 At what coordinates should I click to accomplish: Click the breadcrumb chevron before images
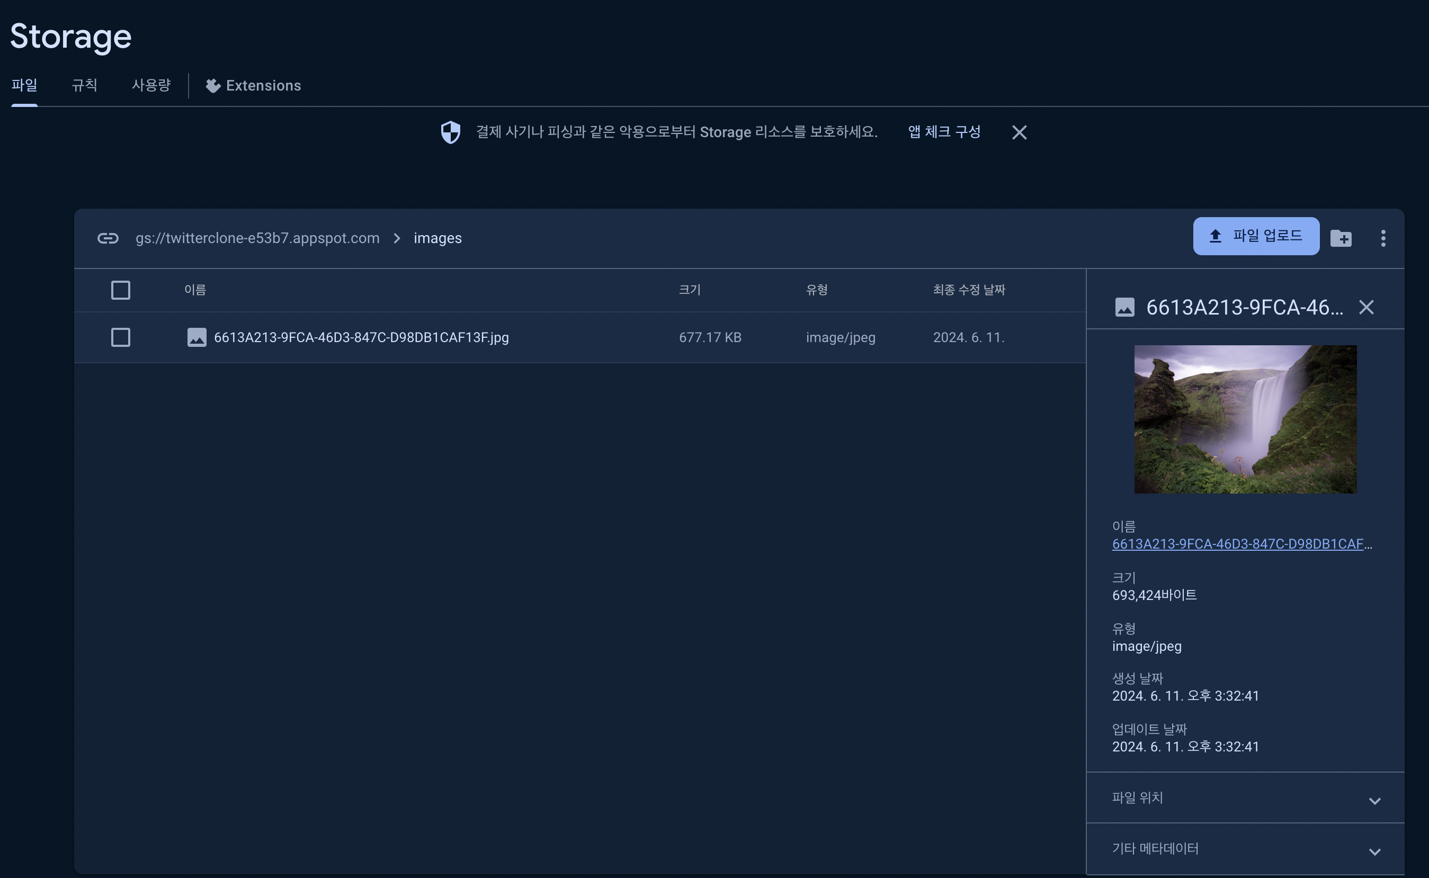point(397,239)
